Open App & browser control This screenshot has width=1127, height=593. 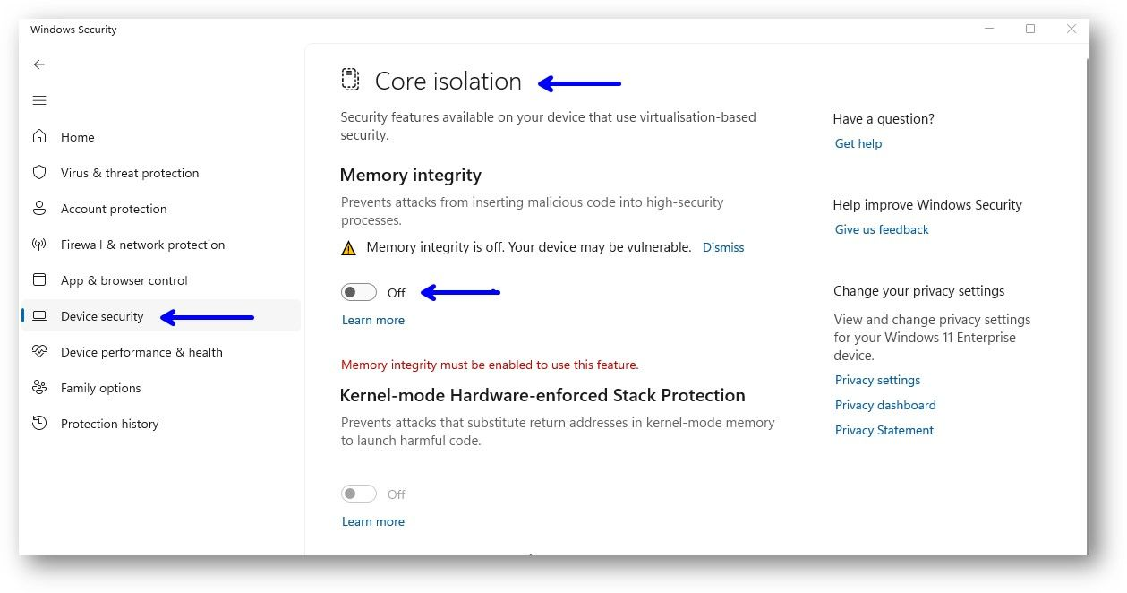124,280
